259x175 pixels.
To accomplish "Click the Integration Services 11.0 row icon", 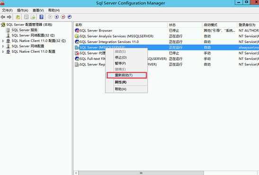I will (x=77, y=42).
